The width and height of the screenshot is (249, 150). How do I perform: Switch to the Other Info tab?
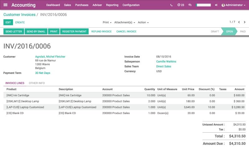[36, 83]
